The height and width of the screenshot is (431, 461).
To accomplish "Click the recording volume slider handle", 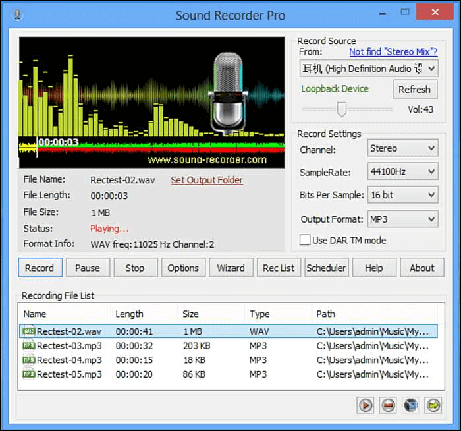I will pos(341,109).
